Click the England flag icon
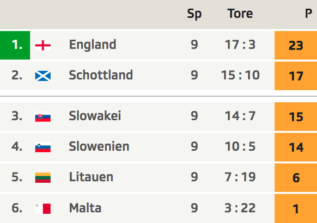This screenshot has height=223, width=317. coord(43,45)
